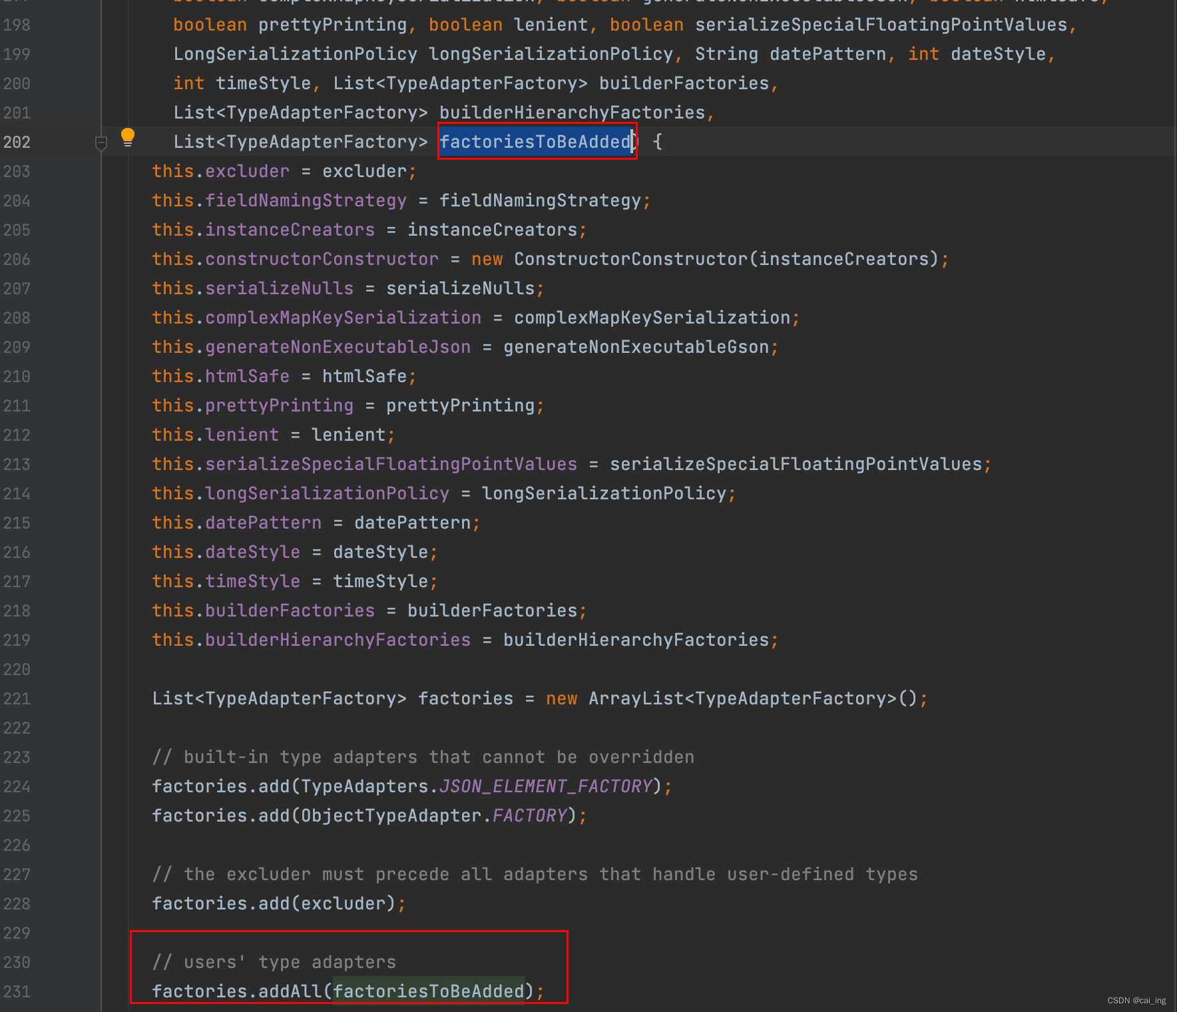Screen dimensions: 1177x1012
Task: Click the JSON_ELEMENT_FACTORY constant
Action: click(546, 786)
